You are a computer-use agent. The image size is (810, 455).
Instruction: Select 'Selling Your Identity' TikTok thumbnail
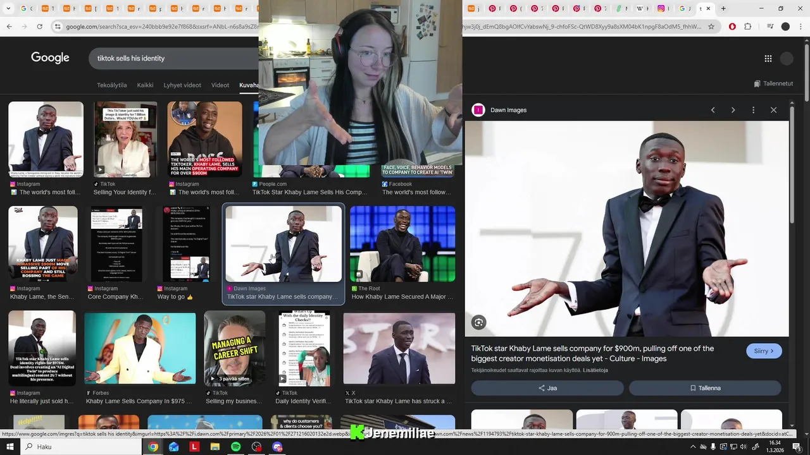tap(125, 140)
